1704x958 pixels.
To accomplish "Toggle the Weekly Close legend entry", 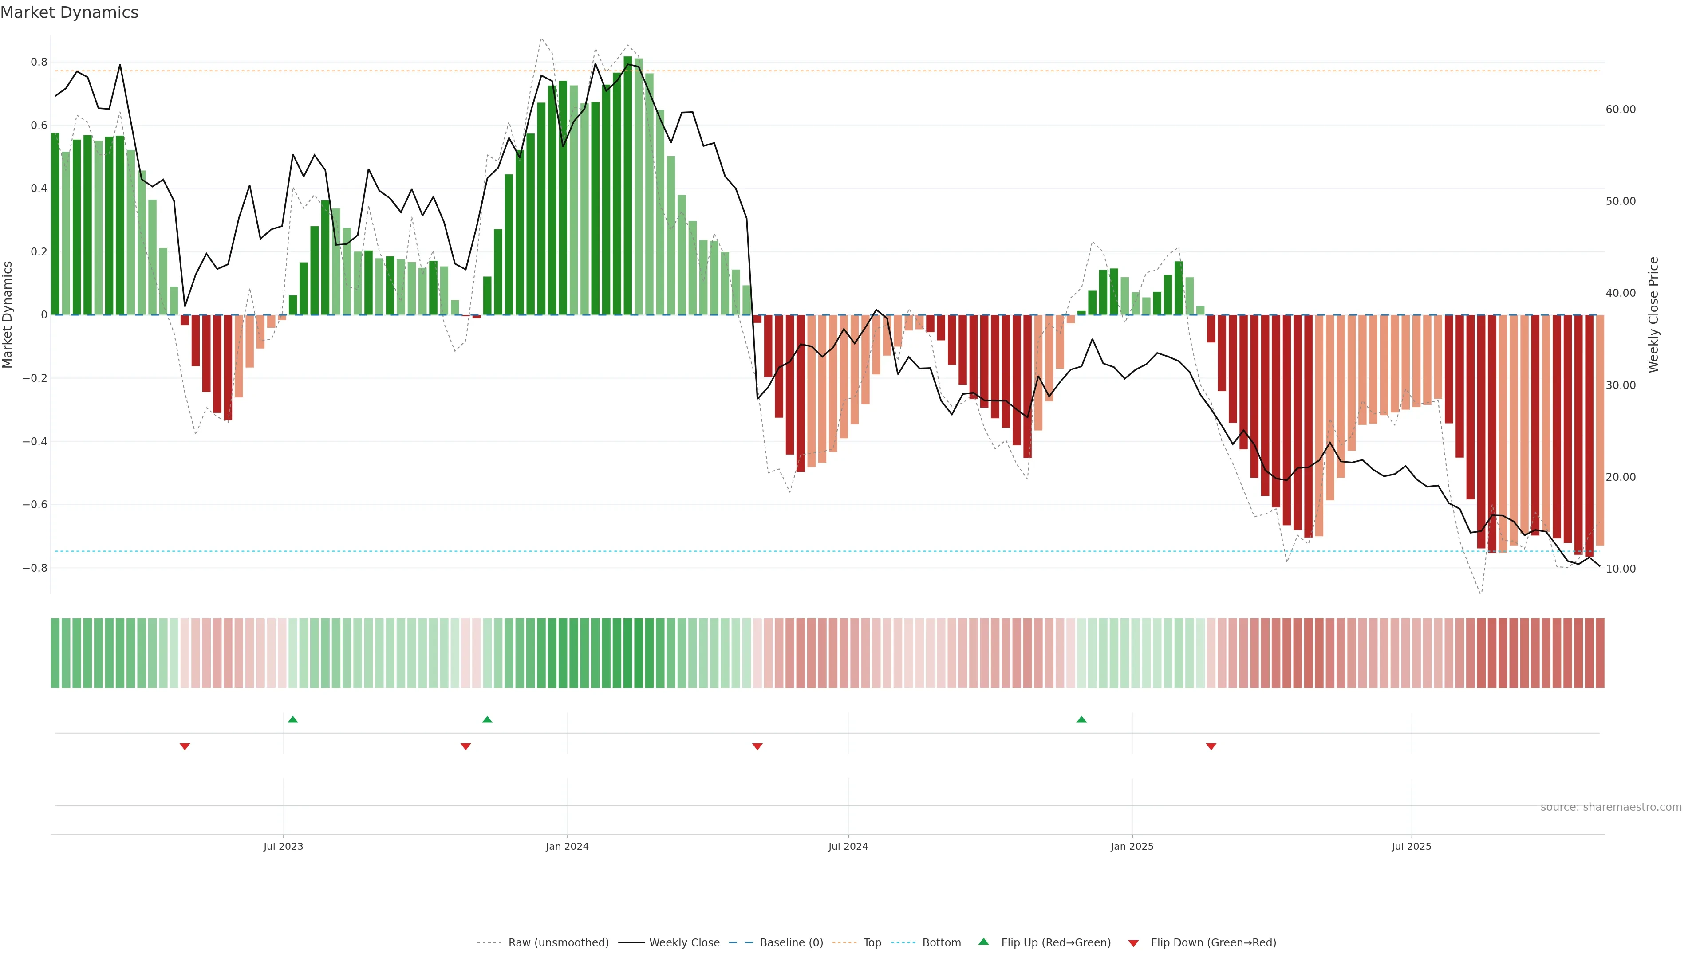I will click(x=684, y=943).
